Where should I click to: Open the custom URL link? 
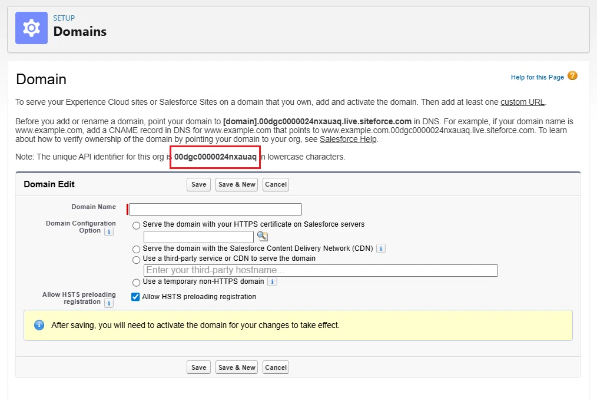[522, 102]
